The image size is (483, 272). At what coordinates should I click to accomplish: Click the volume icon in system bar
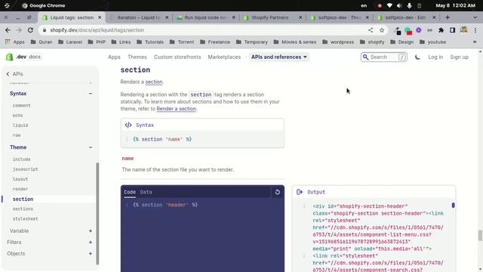[x=399, y=5]
